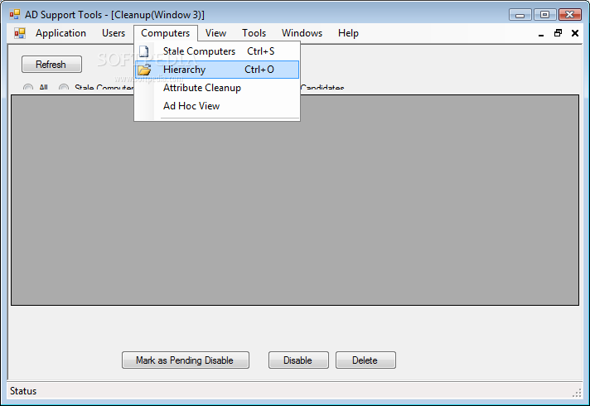The height and width of the screenshot is (406, 590).
Task: Select the Attribute Cleanup menu entry
Action: click(x=217, y=88)
